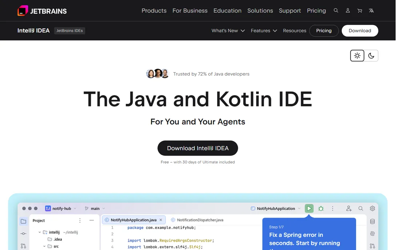The height and width of the screenshot is (250, 400).
Task: Click the right sidebar Git branches icon
Action: tap(372, 246)
